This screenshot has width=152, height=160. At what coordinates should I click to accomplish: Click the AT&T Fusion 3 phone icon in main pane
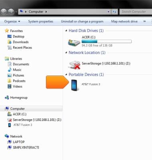[x=74, y=85]
